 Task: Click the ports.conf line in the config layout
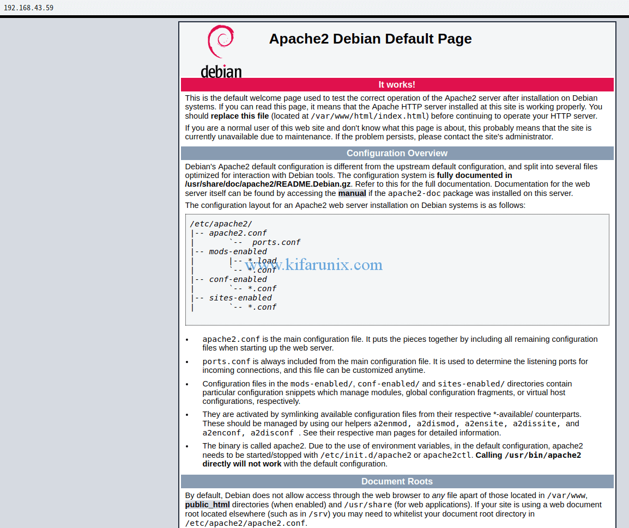[x=276, y=242]
